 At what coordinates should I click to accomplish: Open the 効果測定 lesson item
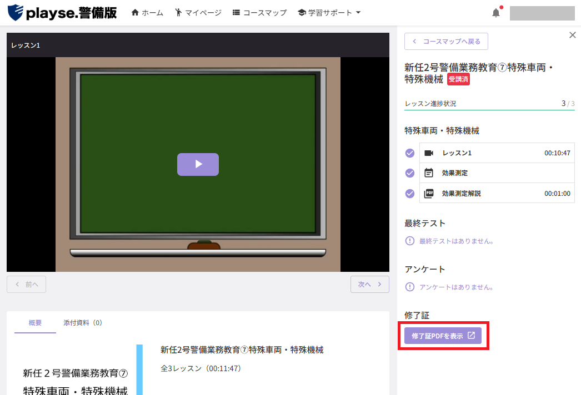coord(497,173)
